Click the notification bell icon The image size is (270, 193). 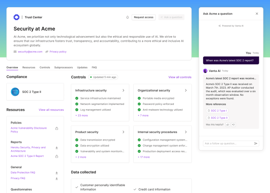(128, 17)
